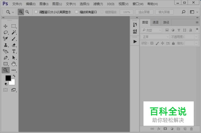The image size is (201, 133).
Task: Click the foreground black color swatch
Action: [x=8, y=78]
